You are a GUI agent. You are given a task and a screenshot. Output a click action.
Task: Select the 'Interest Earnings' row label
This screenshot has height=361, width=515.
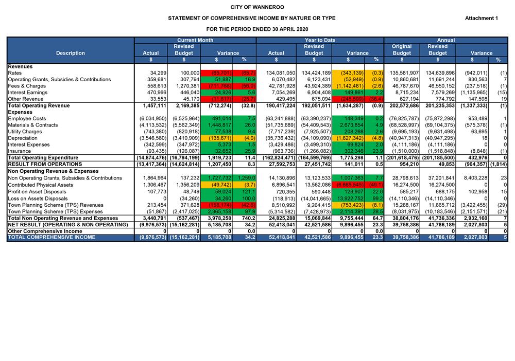tap(28, 93)
